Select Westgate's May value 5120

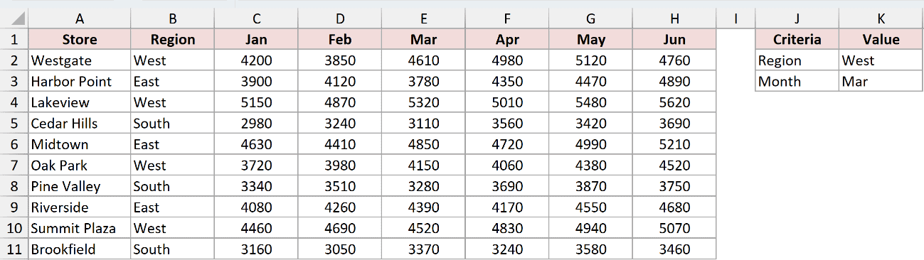[590, 60]
